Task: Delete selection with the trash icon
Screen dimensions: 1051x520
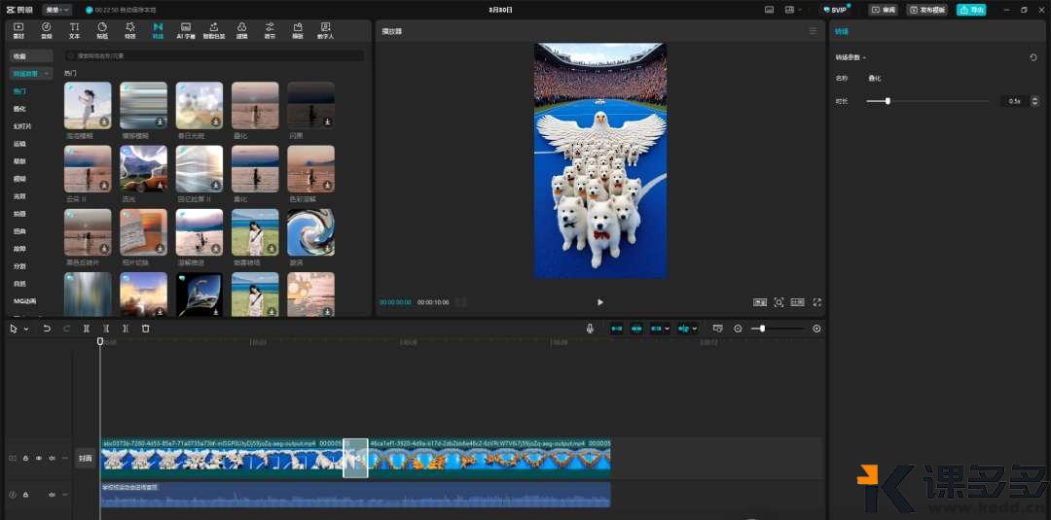Action: click(146, 329)
